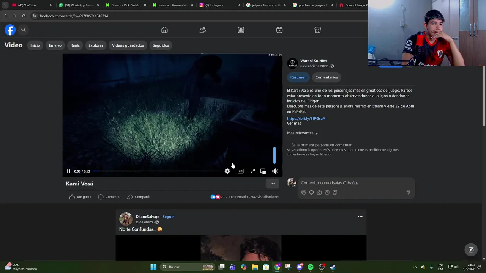The width and height of the screenshot is (486, 273).
Task: Open the browser tab search dropdown
Action: 5,5
